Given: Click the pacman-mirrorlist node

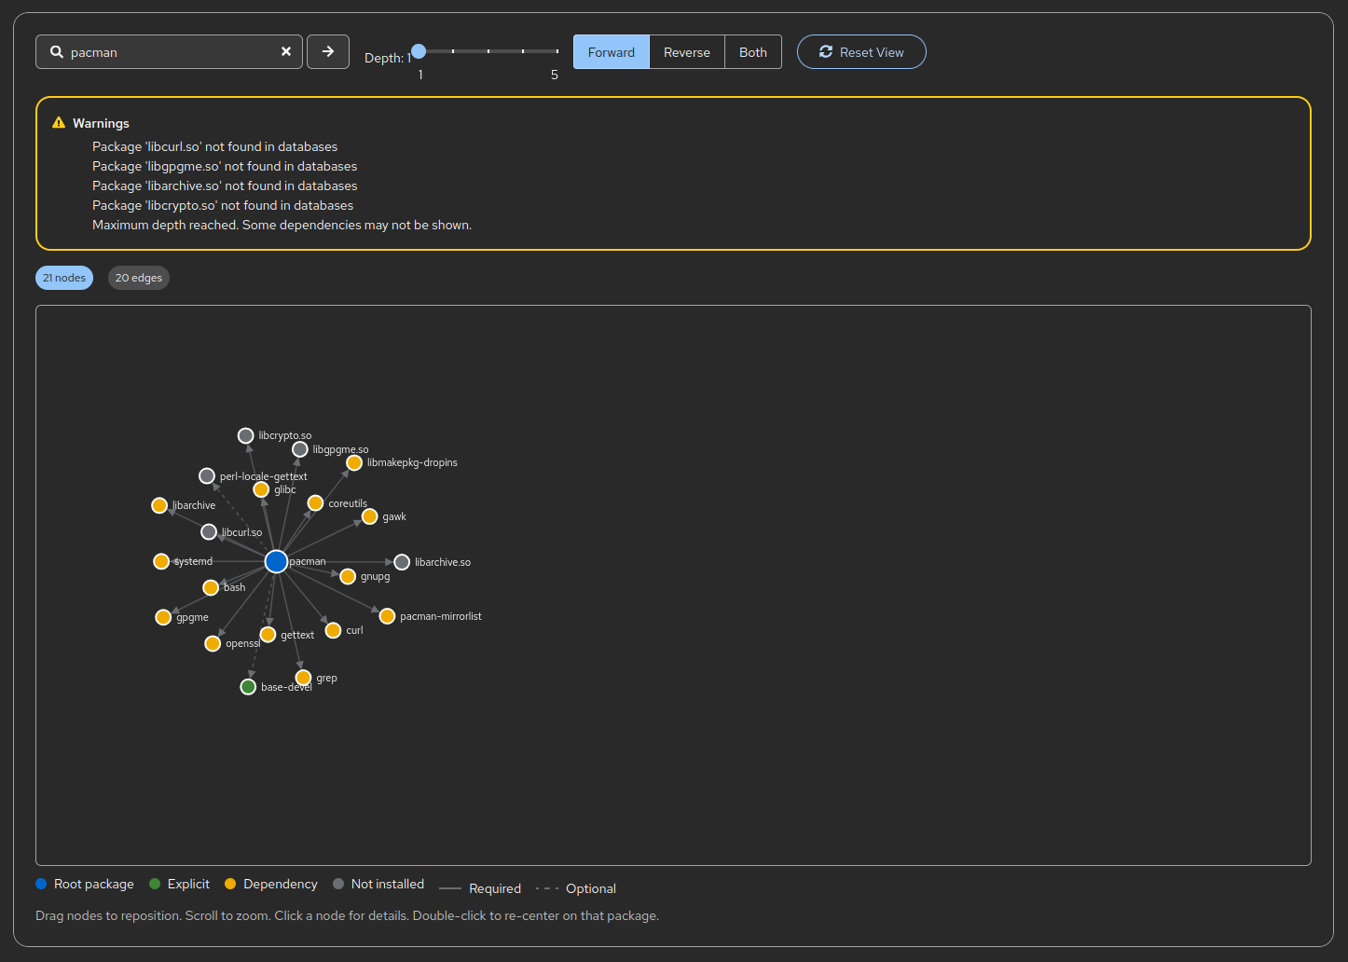Looking at the screenshot, I should click(387, 616).
